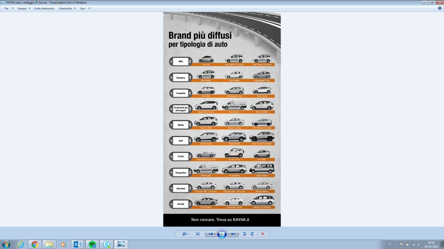Rotate the image clockwise
444x249 pixels.
252,234
